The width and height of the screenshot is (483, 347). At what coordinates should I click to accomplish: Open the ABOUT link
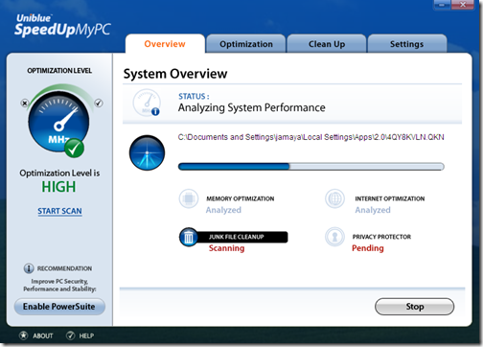click(43, 335)
